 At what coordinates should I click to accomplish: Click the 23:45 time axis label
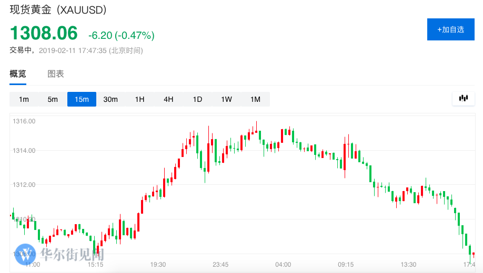click(220, 265)
